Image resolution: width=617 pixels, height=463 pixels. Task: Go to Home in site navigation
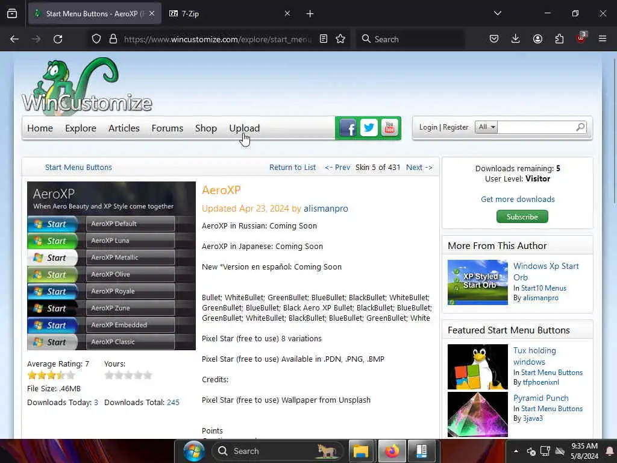click(x=40, y=128)
